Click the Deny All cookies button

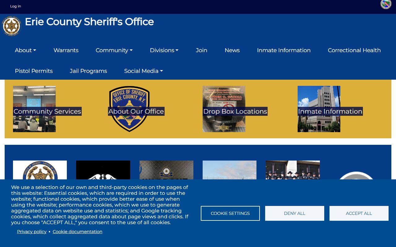[x=295, y=213]
